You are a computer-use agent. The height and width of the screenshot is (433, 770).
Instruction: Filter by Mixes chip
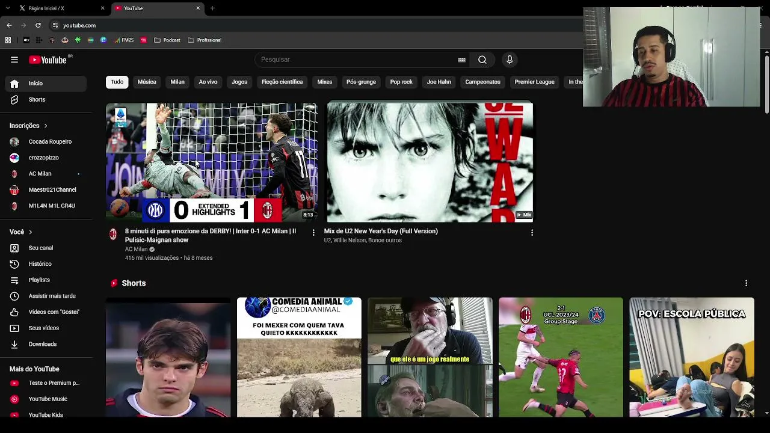point(325,82)
